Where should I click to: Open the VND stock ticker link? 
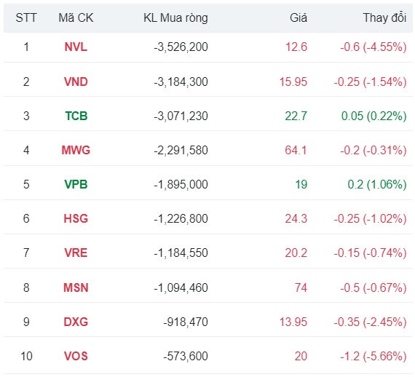76,82
